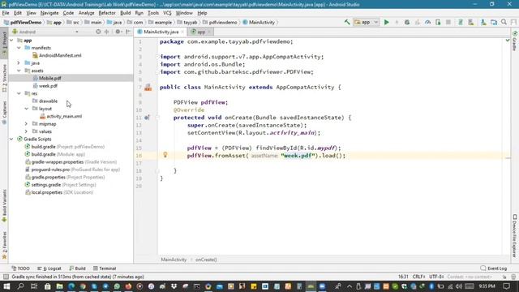Click the Make Project hammer icon
Screen dimensions: 519x292
pyautogui.click(x=347, y=22)
